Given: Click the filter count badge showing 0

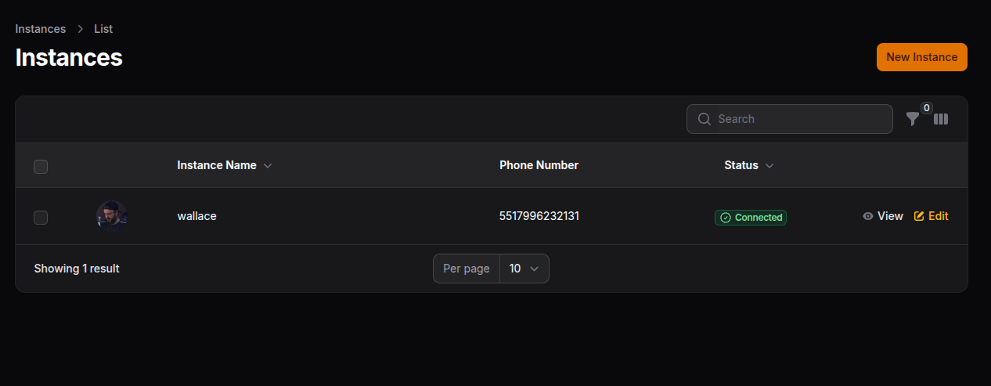Looking at the screenshot, I should pos(927,108).
